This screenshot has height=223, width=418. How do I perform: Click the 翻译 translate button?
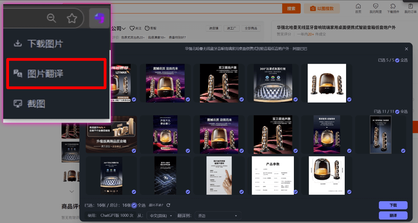click(393, 215)
